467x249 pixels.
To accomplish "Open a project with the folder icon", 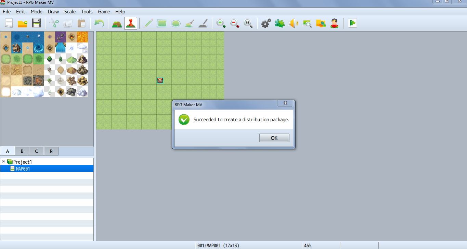I will click(23, 23).
